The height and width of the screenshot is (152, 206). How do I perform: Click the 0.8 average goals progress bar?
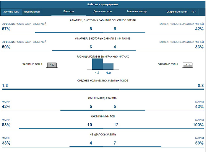(161, 89)
